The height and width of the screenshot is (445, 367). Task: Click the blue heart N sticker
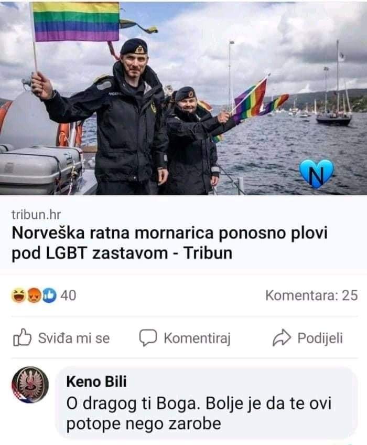(317, 174)
